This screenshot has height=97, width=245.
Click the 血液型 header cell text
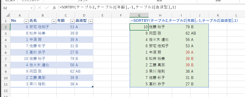click(x=81, y=21)
